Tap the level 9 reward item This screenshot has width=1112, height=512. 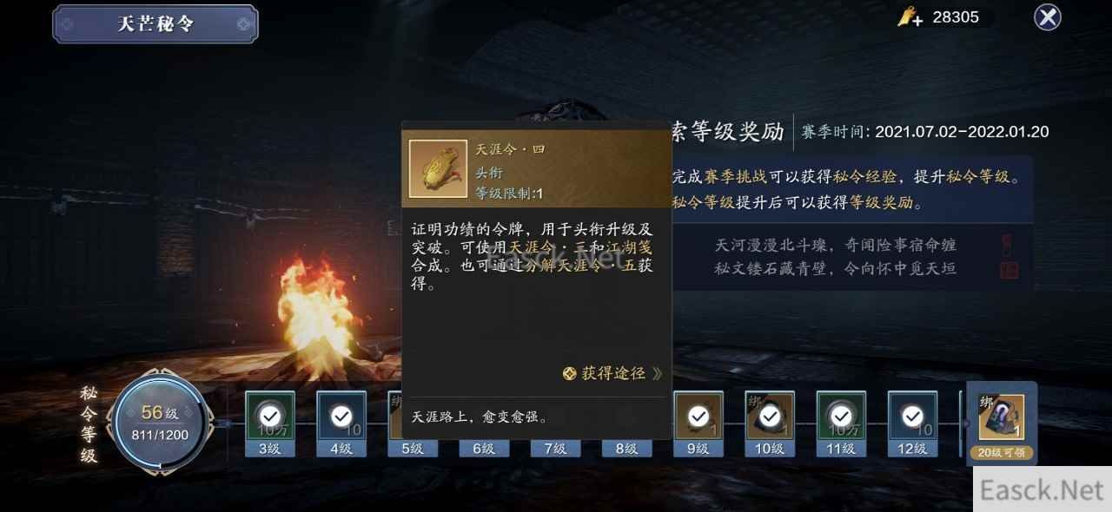(698, 416)
